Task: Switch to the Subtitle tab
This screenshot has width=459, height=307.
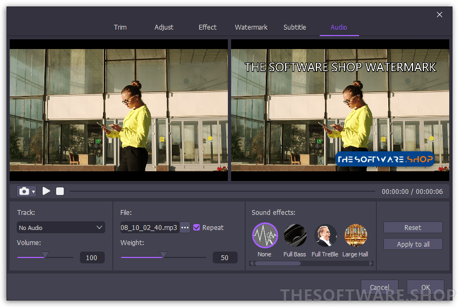Action: pos(295,27)
